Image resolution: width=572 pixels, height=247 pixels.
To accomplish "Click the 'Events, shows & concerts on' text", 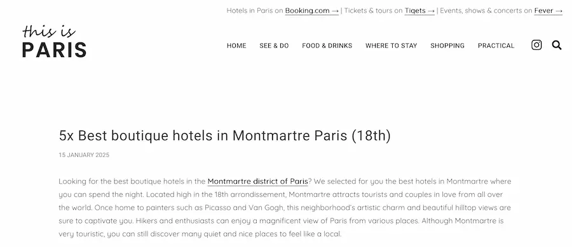I will (x=486, y=11).
